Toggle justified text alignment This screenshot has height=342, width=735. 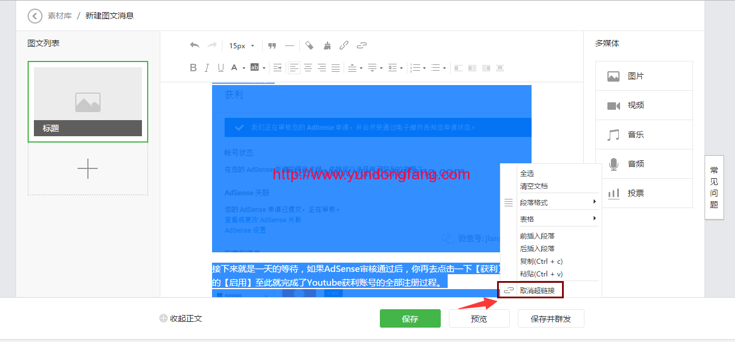(x=336, y=68)
